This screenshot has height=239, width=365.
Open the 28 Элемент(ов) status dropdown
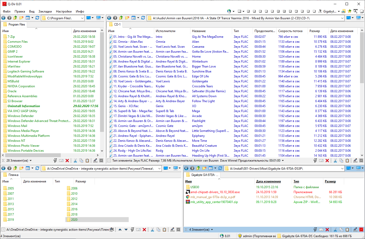coord(30,161)
